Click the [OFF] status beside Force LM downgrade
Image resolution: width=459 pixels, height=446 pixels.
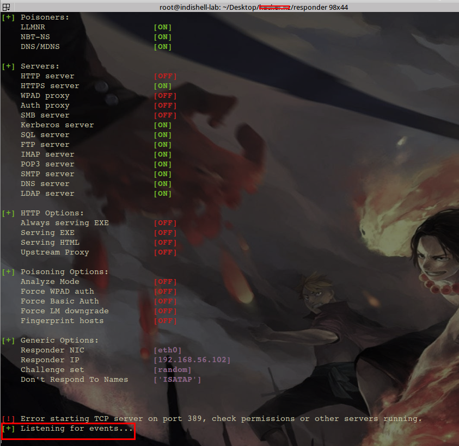pyautogui.click(x=165, y=311)
